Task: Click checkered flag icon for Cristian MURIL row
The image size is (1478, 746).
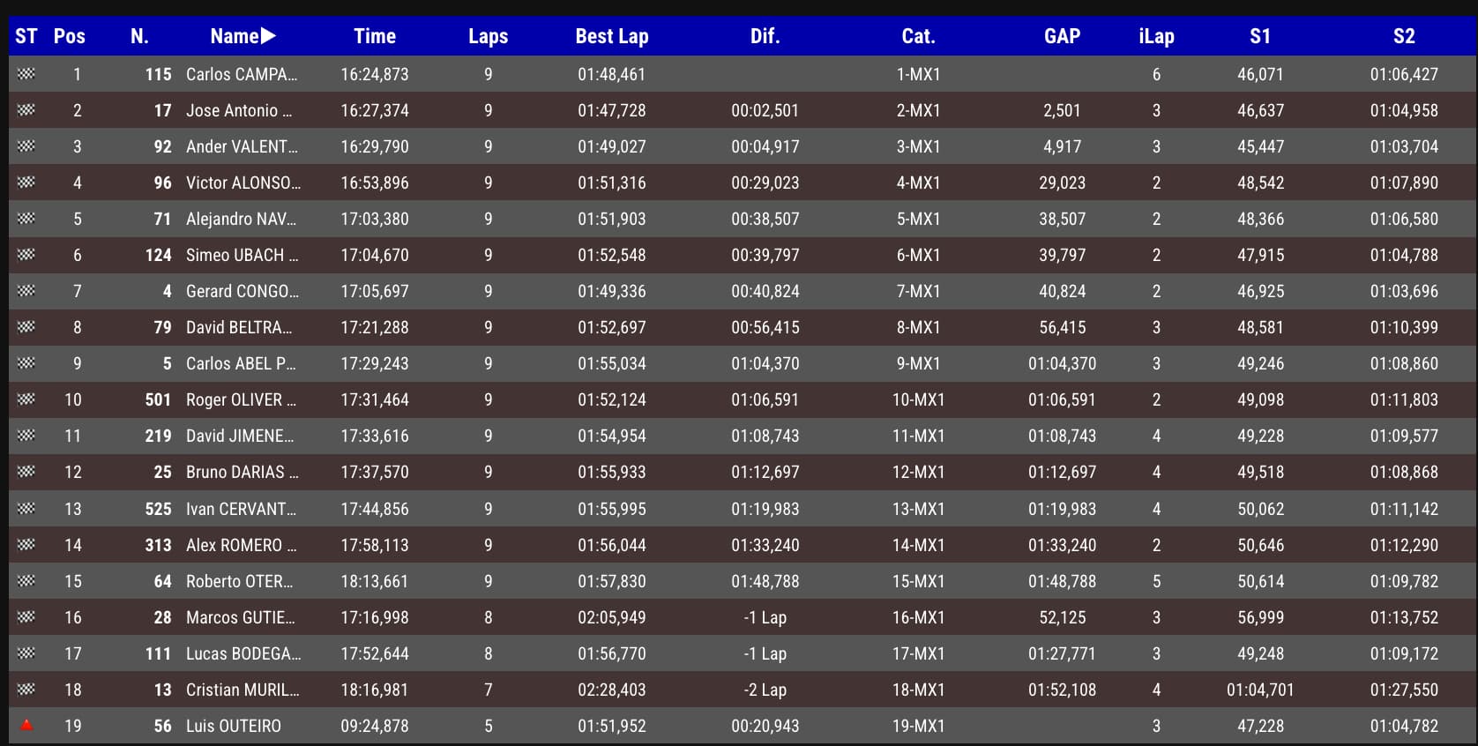Action: (26, 689)
